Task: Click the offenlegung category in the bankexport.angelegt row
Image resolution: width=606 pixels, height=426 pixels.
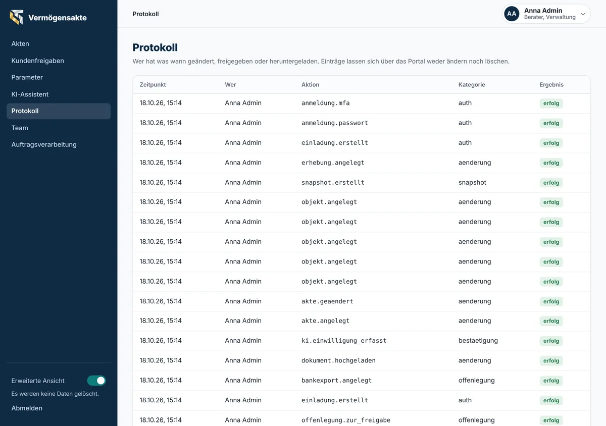Action: coord(477,380)
